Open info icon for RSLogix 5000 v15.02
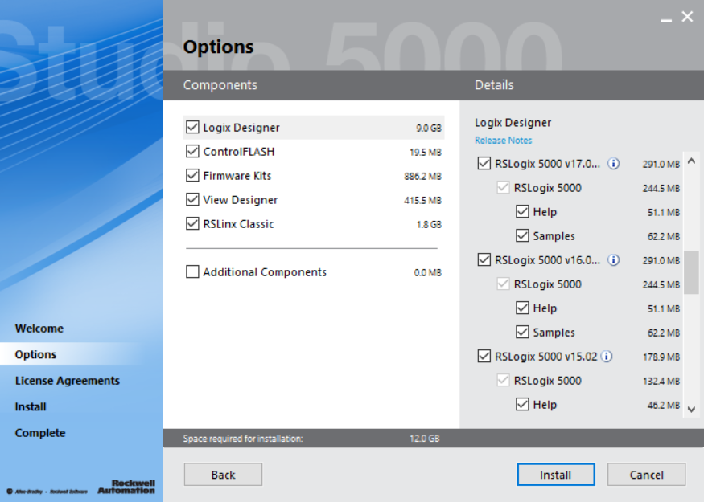Image resolution: width=704 pixels, height=502 pixels. (607, 357)
